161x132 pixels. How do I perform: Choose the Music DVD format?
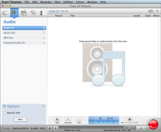point(24,33)
